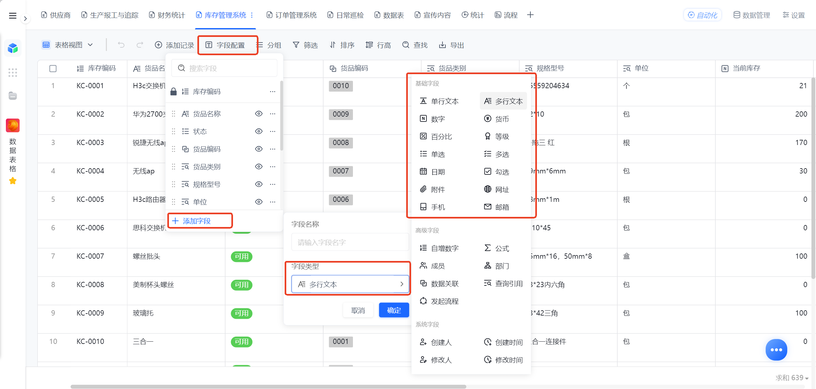
Task: Click the 字段名称 name input
Action: (350, 242)
